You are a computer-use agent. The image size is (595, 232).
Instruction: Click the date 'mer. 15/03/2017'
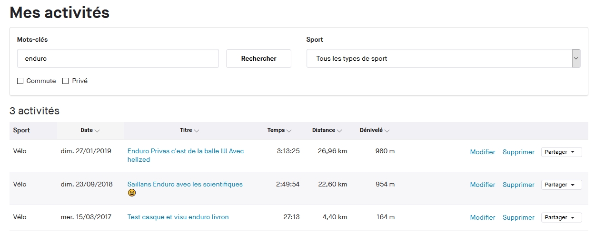pos(86,217)
